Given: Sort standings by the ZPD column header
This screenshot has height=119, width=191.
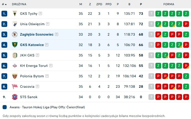Looking at the screenshot, I should (99, 4).
